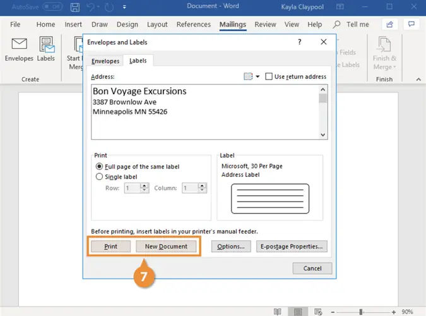The image size is (426, 316).
Task: Click the Cancel button
Action: (x=312, y=269)
